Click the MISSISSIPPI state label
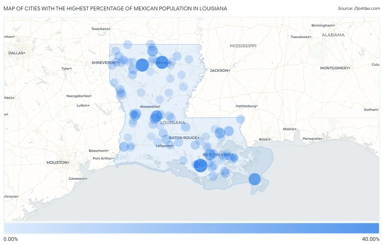The height and width of the screenshot is (245, 383). (243, 46)
